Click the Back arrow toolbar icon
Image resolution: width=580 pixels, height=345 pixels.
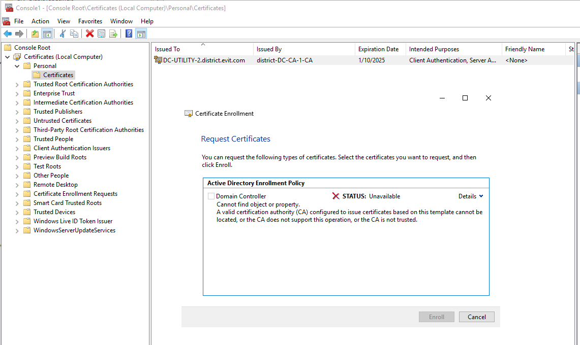[8, 33]
